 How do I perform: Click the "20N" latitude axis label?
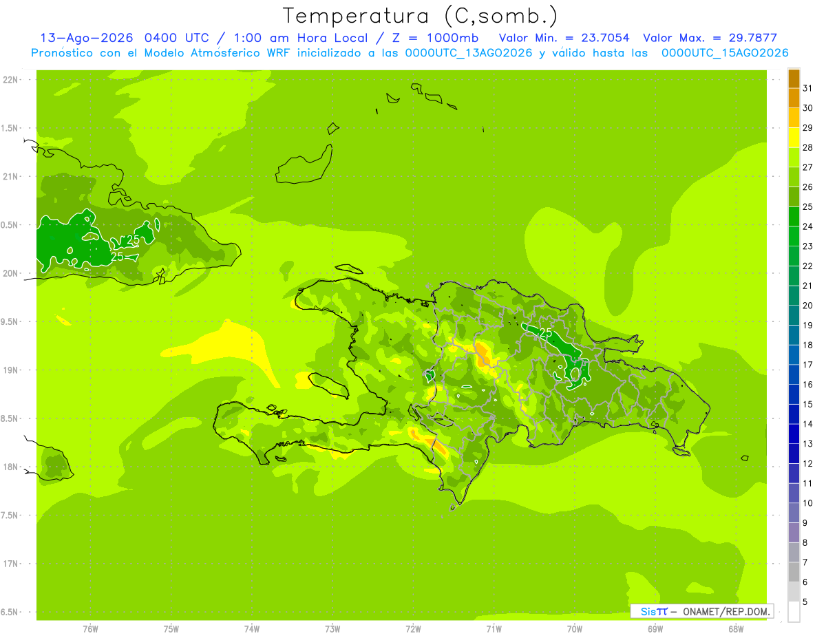[x=10, y=273]
